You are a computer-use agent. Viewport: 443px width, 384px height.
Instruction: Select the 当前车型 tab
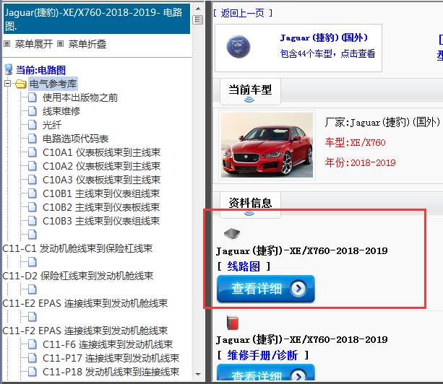(250, 92)
